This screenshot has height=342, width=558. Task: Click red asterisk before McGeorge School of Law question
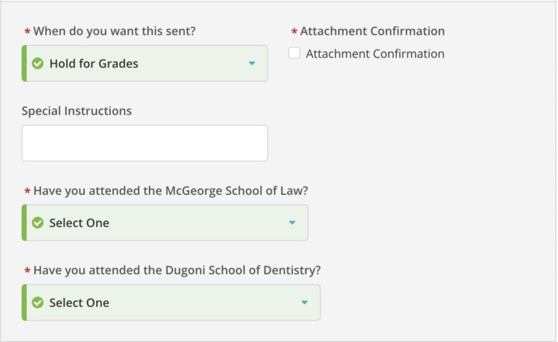[27, 192]
